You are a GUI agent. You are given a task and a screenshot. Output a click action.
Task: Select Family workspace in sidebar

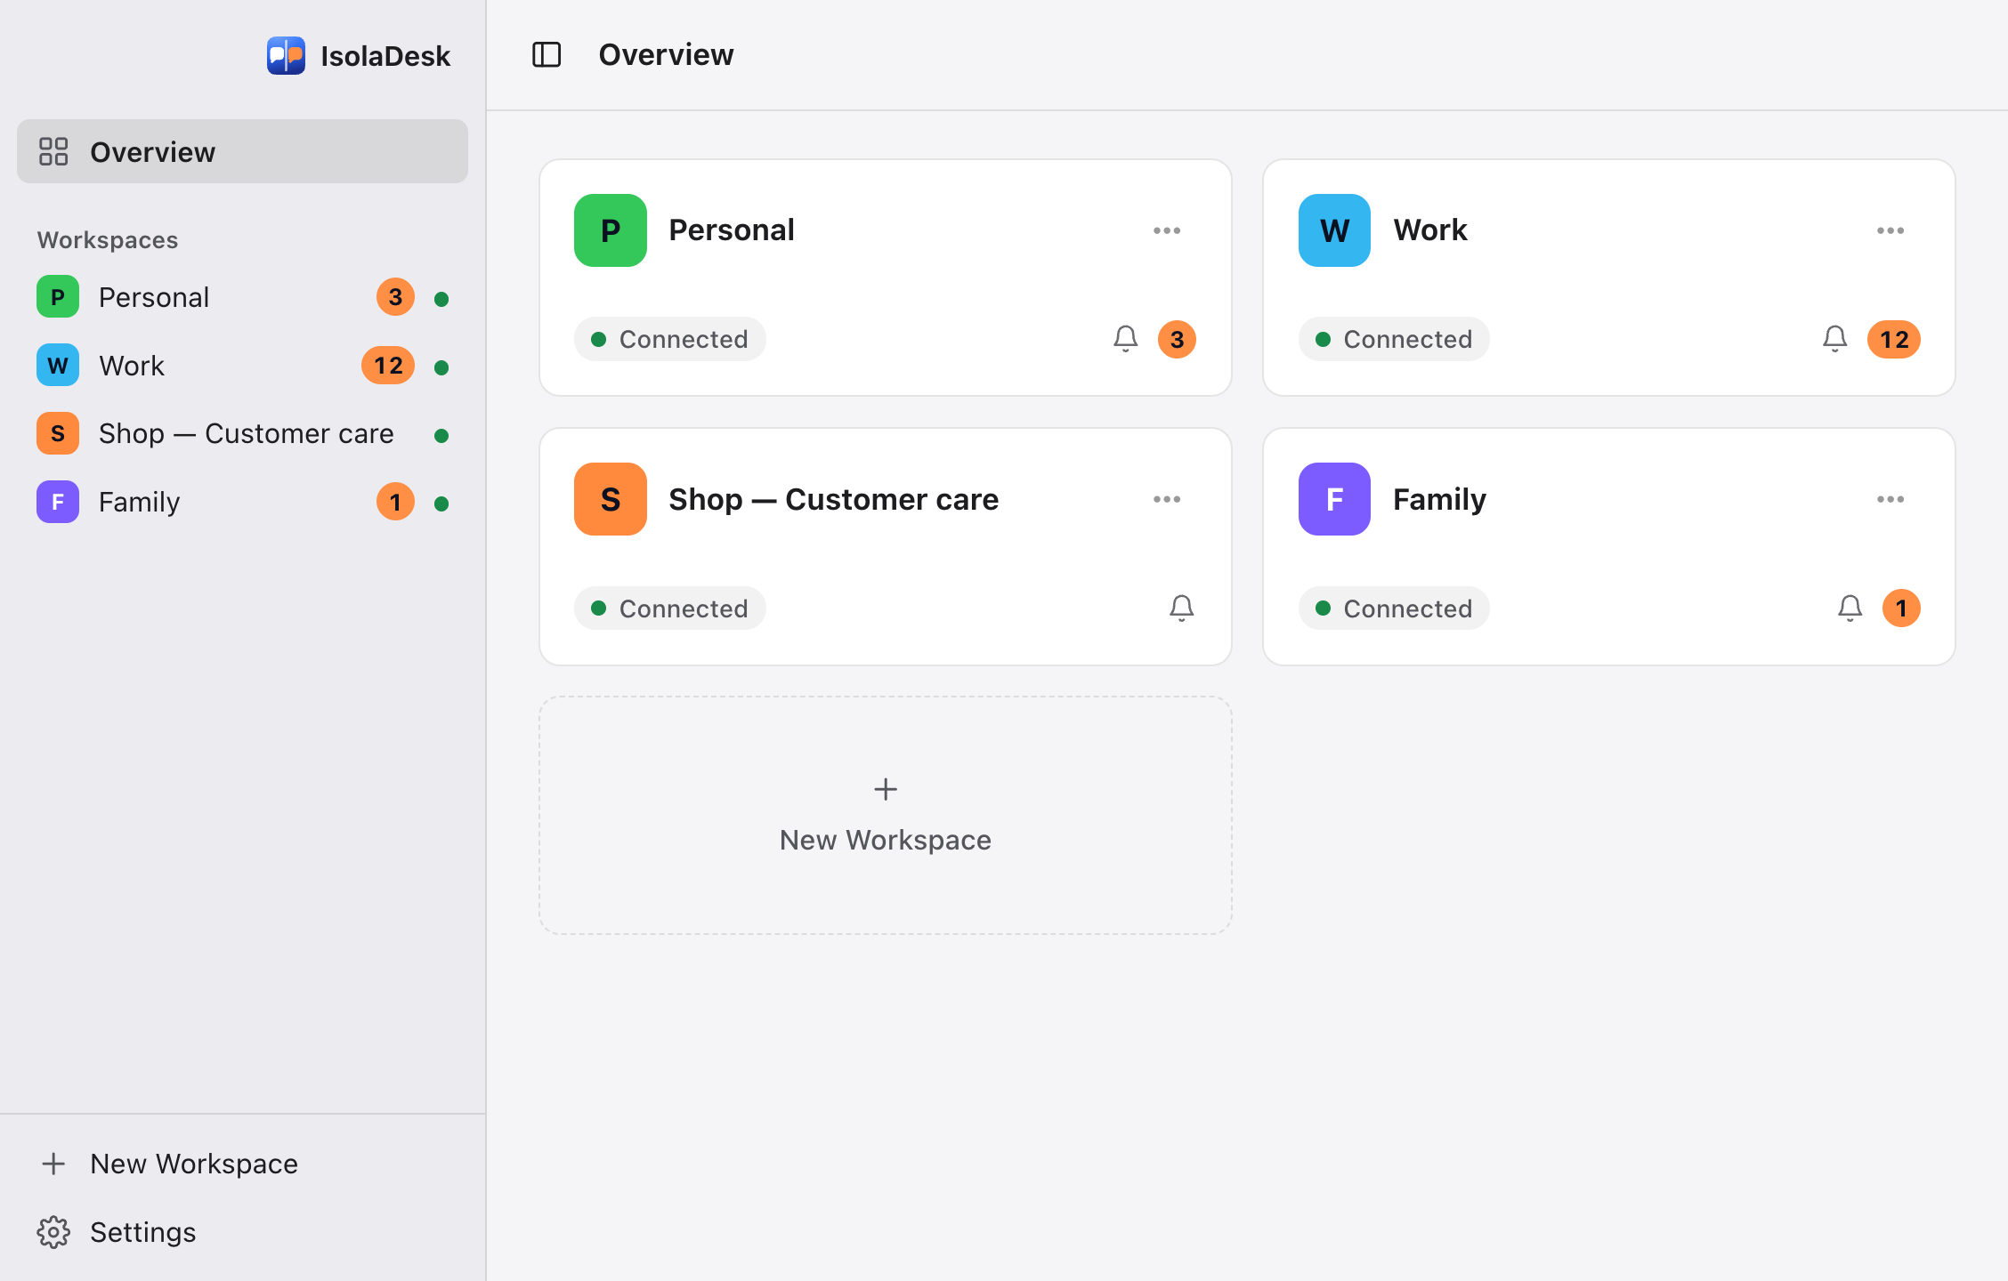[x=242, y=502]
